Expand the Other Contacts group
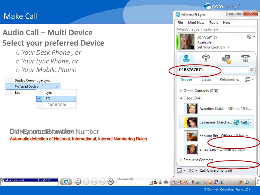This screenshot has height=195, width=260. point(181,91)
